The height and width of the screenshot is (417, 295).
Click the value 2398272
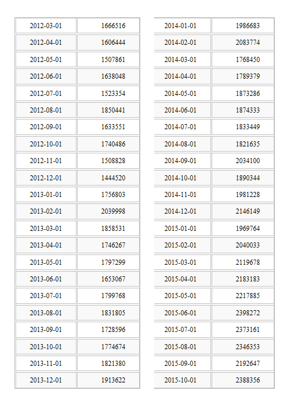pos(248,312)
